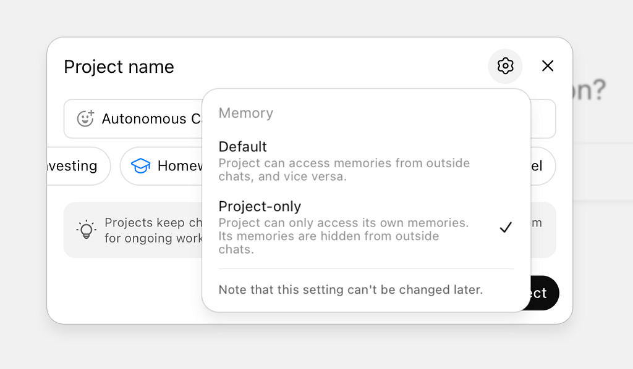Click the Memory header label
The width and height of the screenshot is (633, 369).
(245, 113)
